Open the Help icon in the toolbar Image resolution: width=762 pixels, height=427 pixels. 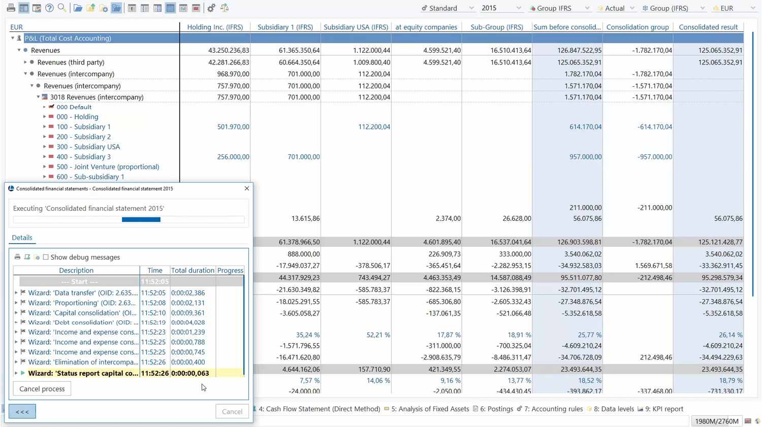(x=49, y=8)
